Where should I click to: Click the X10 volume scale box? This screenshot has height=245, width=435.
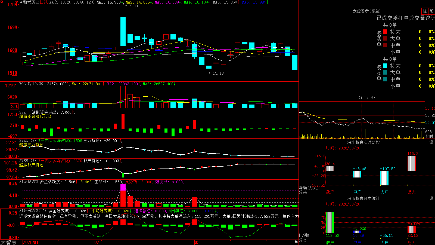pyautogui.click(x=14, y=106)
